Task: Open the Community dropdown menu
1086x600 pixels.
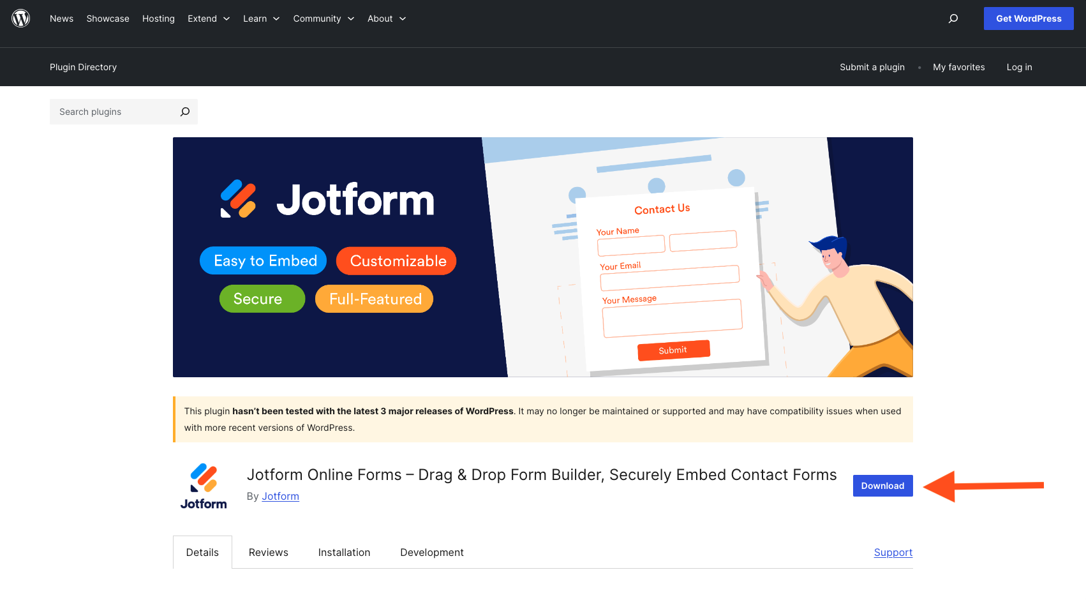Action: (x=324, y=19)
